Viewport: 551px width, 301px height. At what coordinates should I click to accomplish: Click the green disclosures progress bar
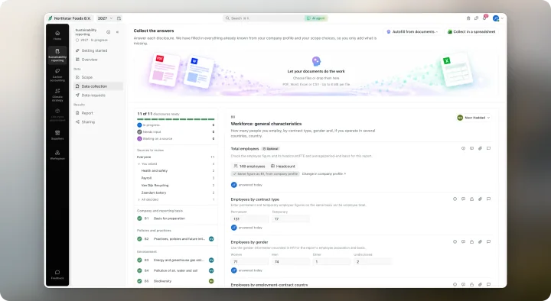[x=176, y=119]
